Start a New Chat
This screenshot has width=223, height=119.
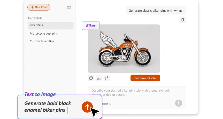point(39,7)
